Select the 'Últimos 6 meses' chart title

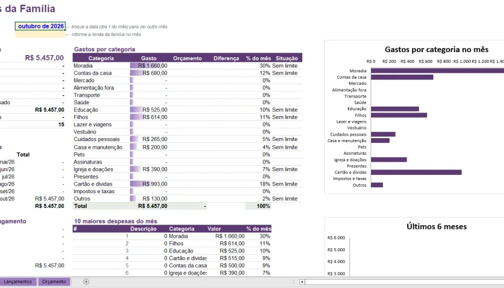pos(436,226)
